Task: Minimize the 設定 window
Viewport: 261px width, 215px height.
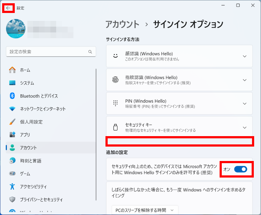Action: point(223,5)
